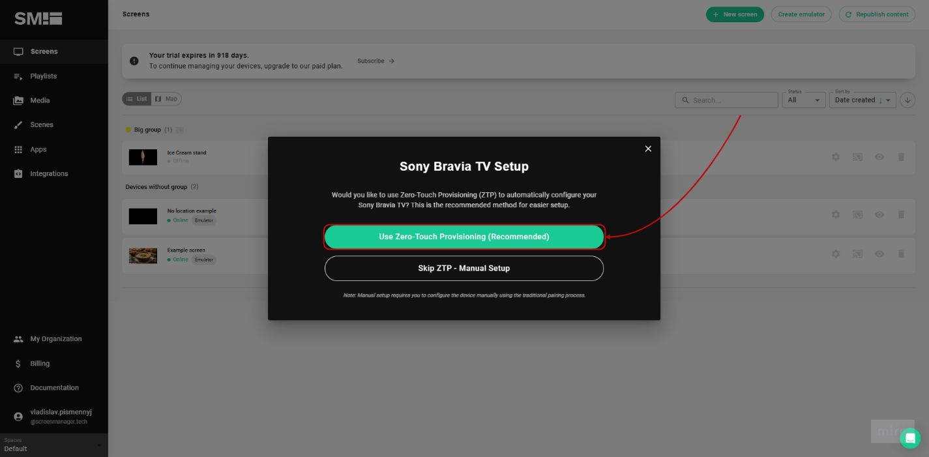Open Integrations from sidebar
Viewport: 929px width, 457px height.
53,173
